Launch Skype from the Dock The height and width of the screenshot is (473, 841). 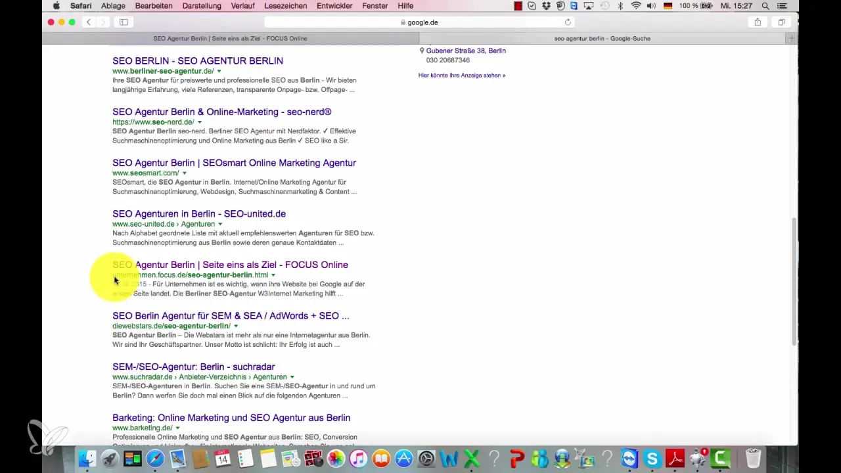pyautogui.click(x=652, y=458)
